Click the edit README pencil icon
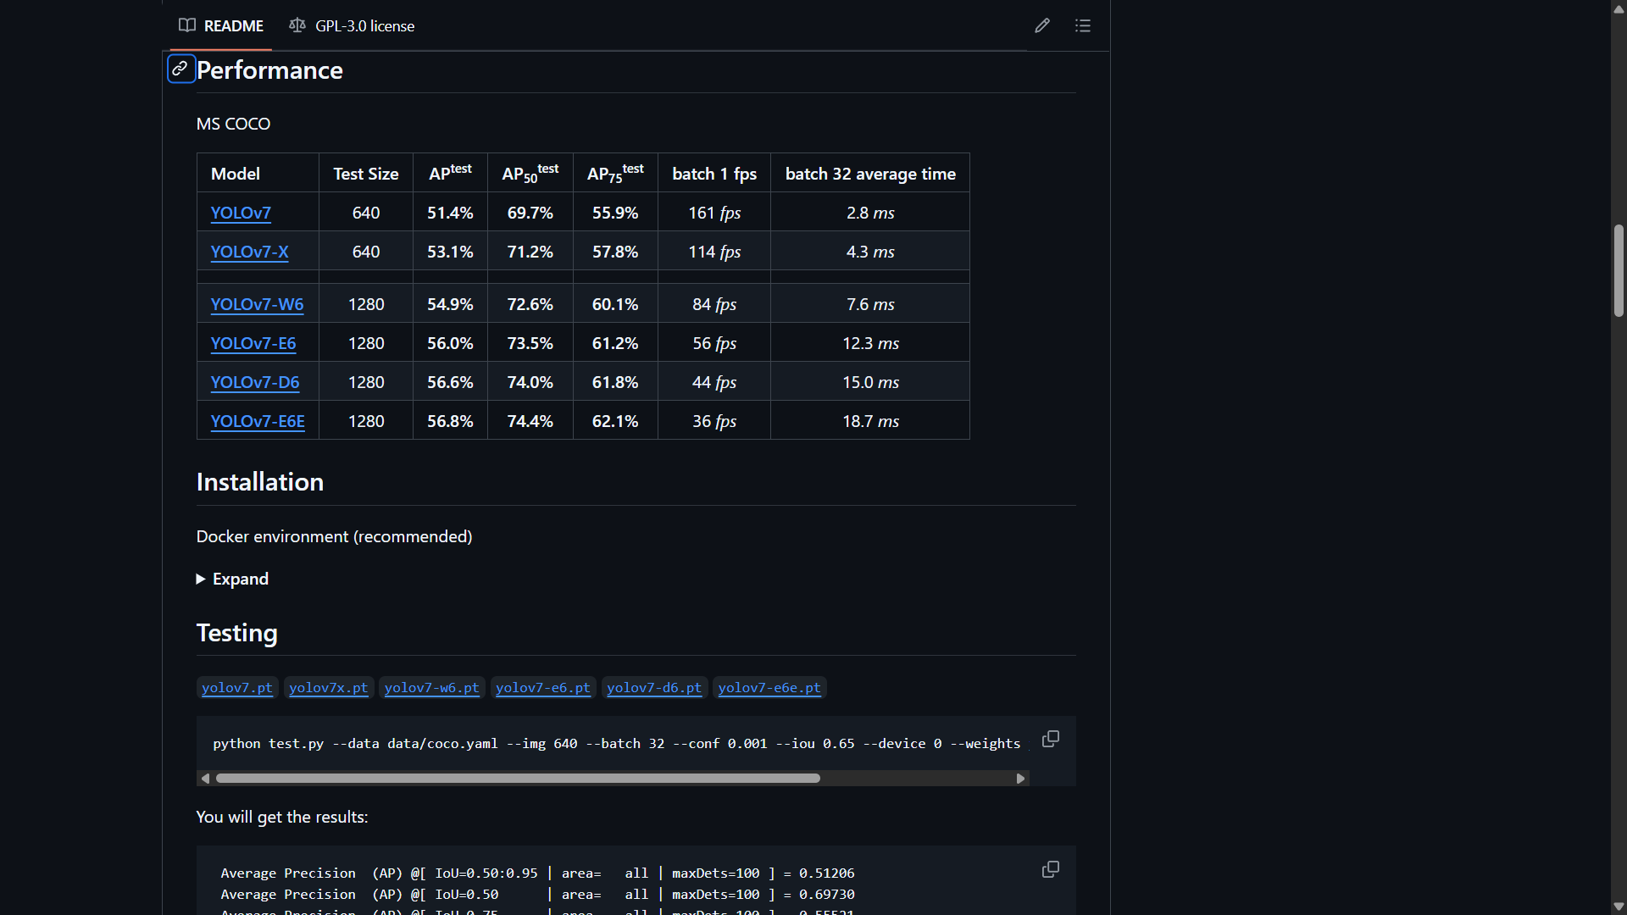The image size is (1627, 915). 1042,25
